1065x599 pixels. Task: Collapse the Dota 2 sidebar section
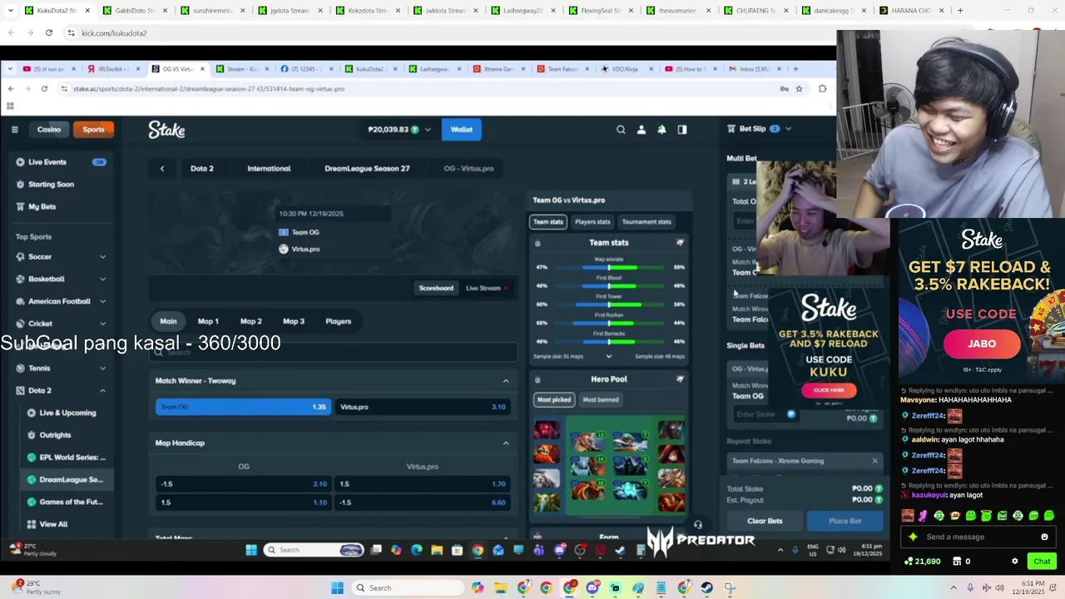click(x=102, y=391)
